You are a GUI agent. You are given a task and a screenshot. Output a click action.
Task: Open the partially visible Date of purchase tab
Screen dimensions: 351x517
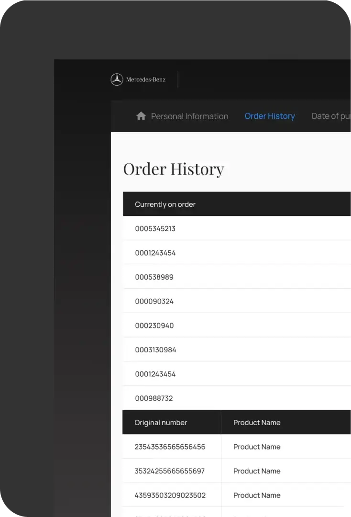click(x=331, y=116)
